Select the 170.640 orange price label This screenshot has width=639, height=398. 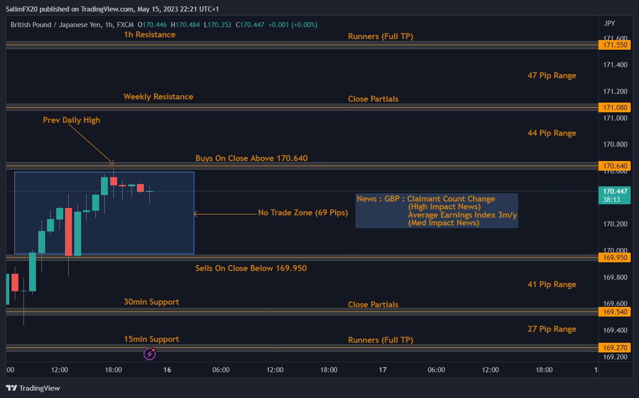pyautogui.click(x=611, y=166)
